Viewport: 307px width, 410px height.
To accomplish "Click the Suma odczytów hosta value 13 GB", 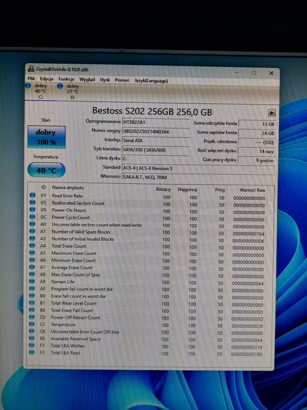I will click(257, 124).
